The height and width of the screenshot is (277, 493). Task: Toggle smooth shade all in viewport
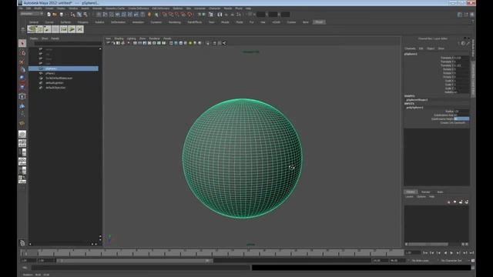tap(176, 43)
